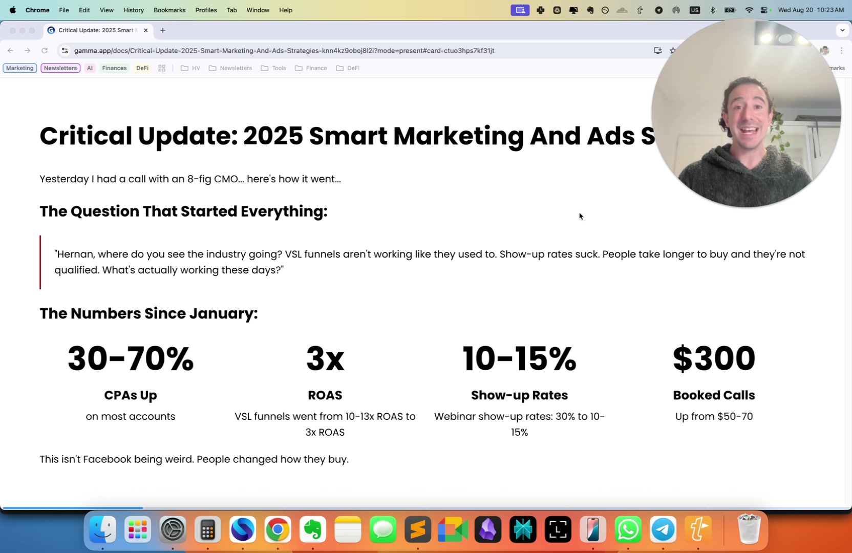Close the Critical Update tab
The width and height of the screenshot is (852, 553).
coord(145,30)
